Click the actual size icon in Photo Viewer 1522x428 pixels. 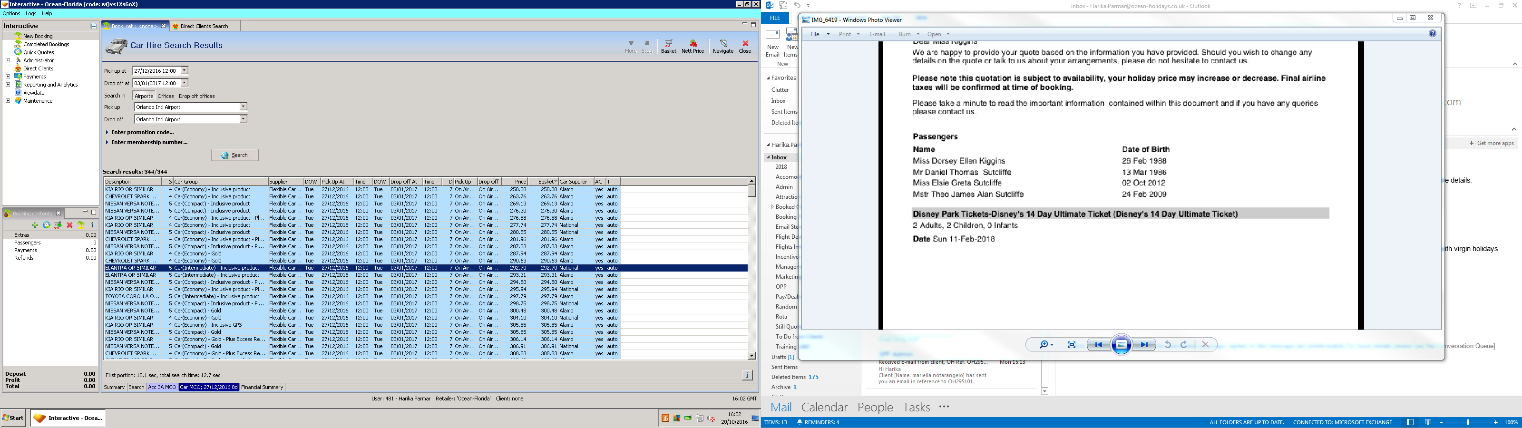pos(1072,345)
